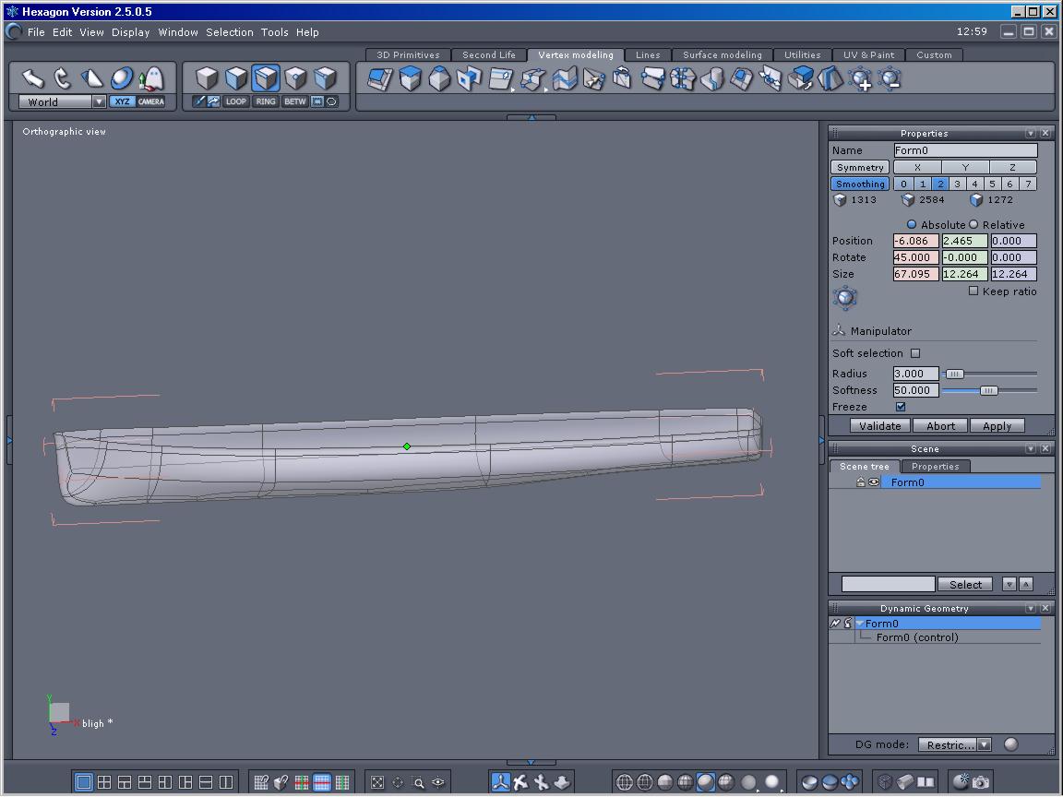Enable the Keep ratio checkbox
The image size is (1063, 797).
[973, 291]
